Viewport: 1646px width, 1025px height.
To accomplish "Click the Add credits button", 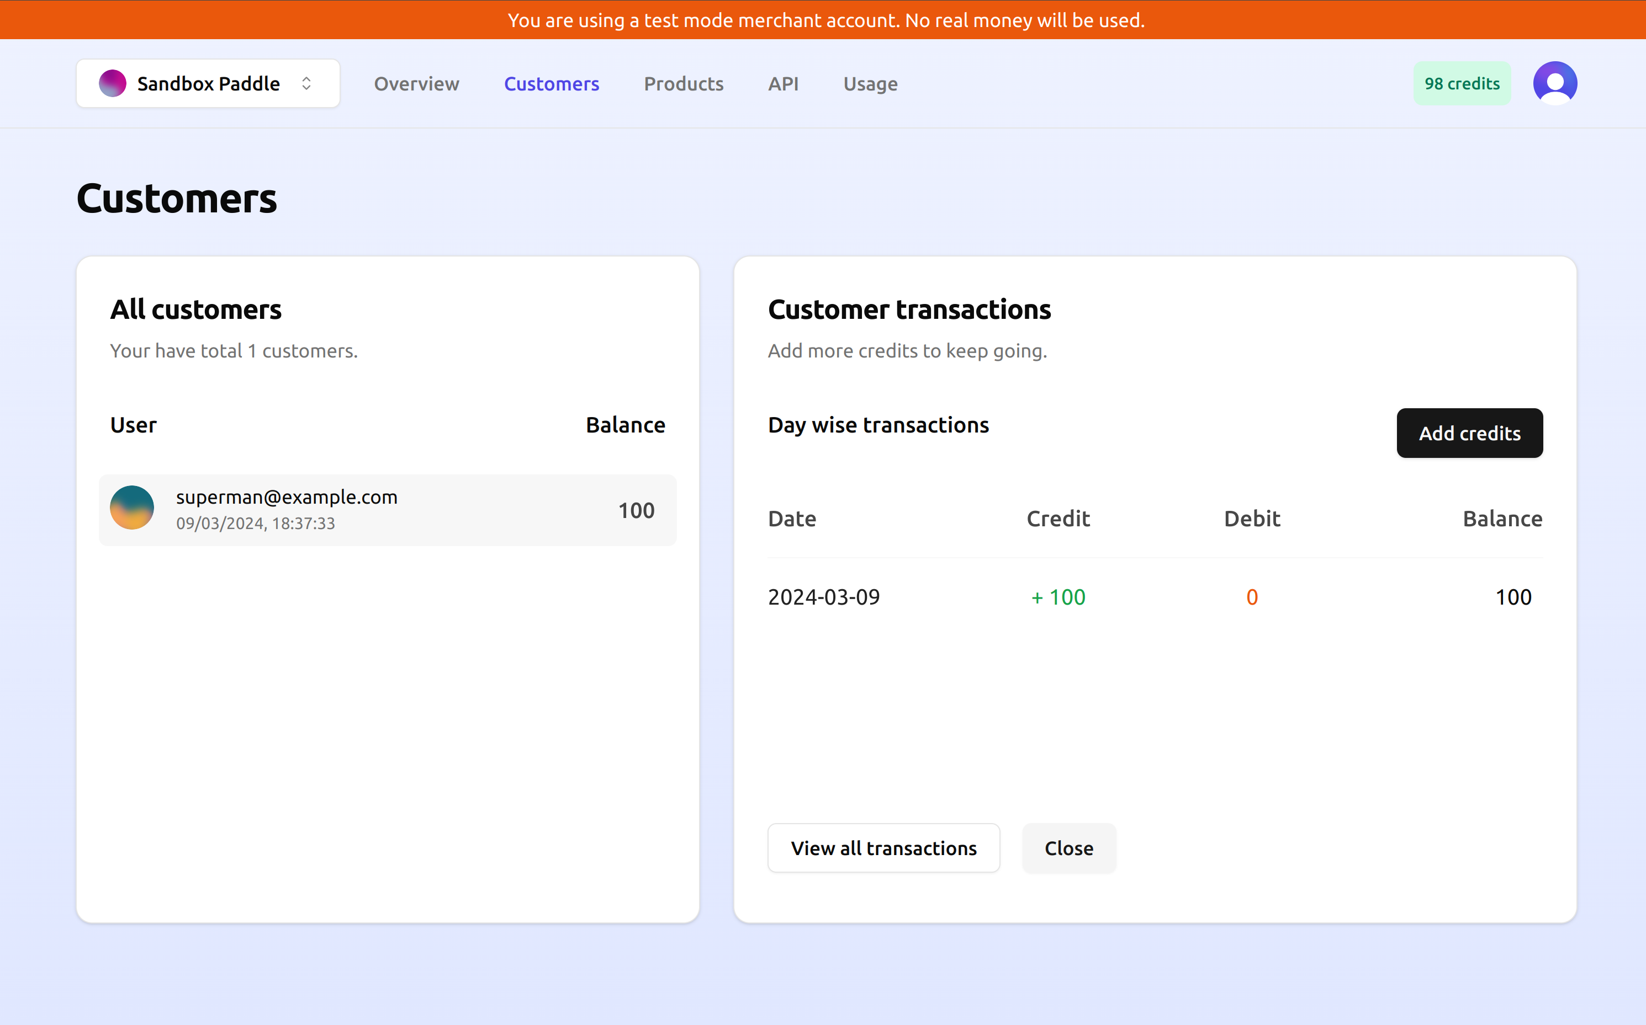I will (x=1470, y=433).
